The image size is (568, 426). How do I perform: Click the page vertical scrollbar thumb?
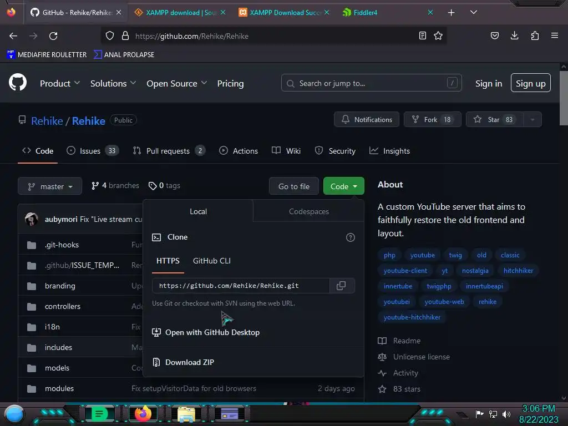click(x=564, y=98)
